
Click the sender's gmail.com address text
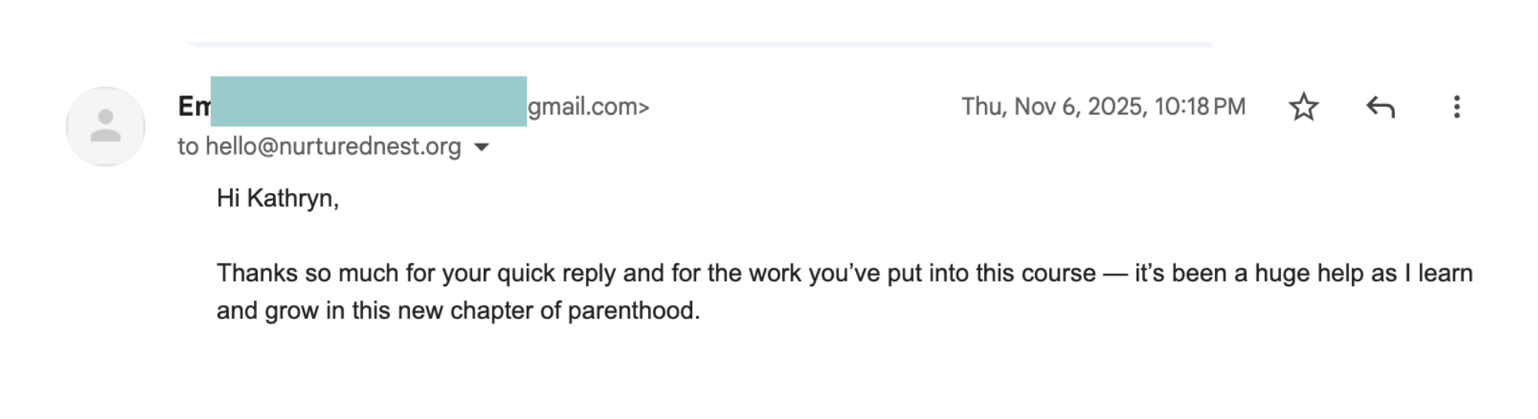click(x=588, y=106)
